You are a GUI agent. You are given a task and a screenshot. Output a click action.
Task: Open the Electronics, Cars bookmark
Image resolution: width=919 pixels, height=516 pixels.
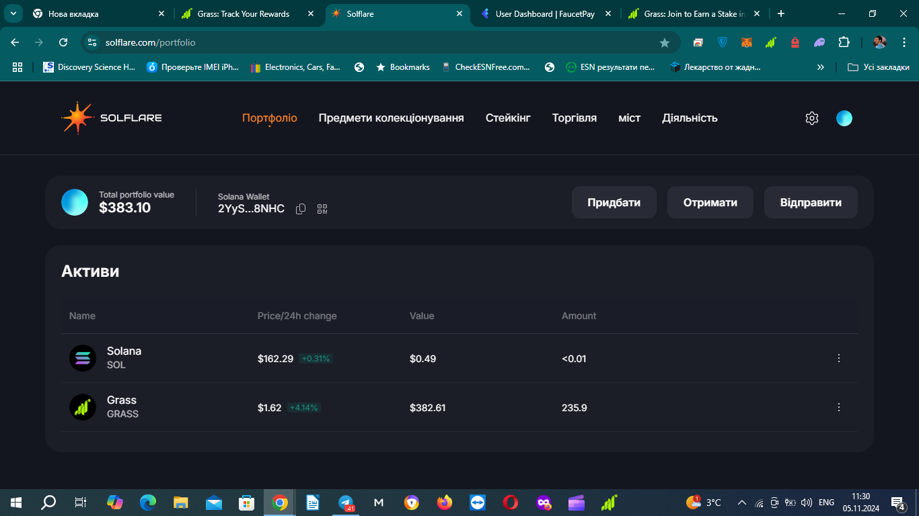pos(296,67)
